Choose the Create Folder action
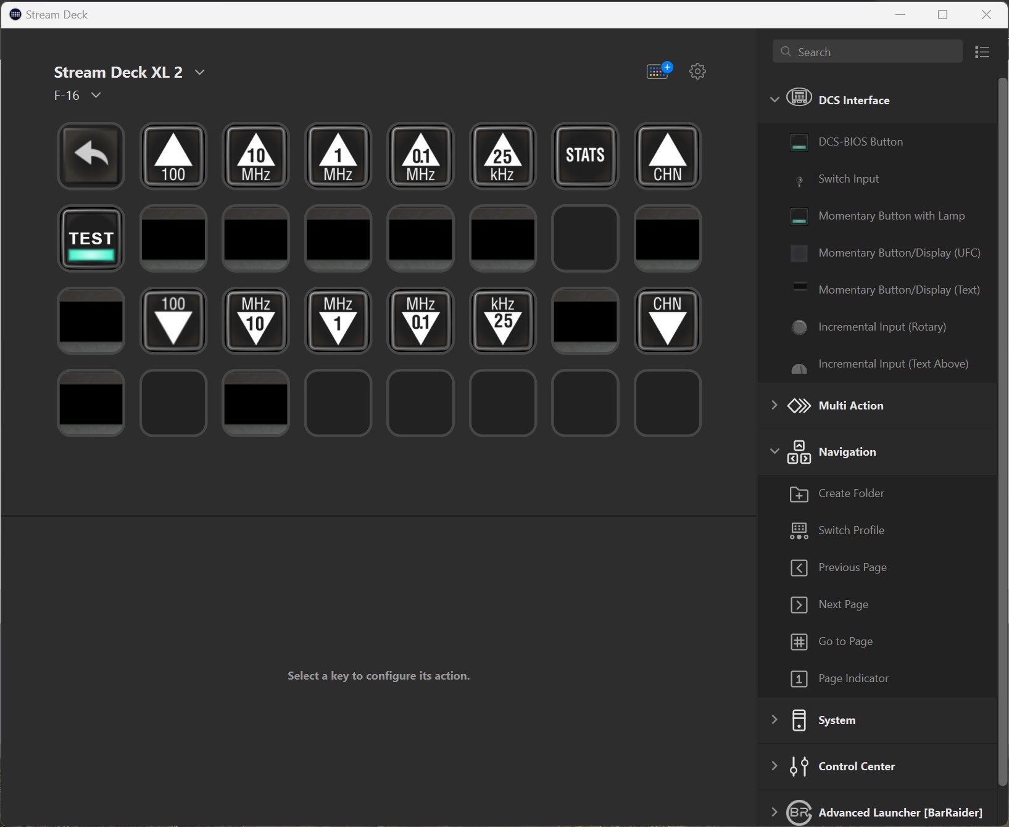This screenshot has width=1009, height=827. click(x=851, y=493)
